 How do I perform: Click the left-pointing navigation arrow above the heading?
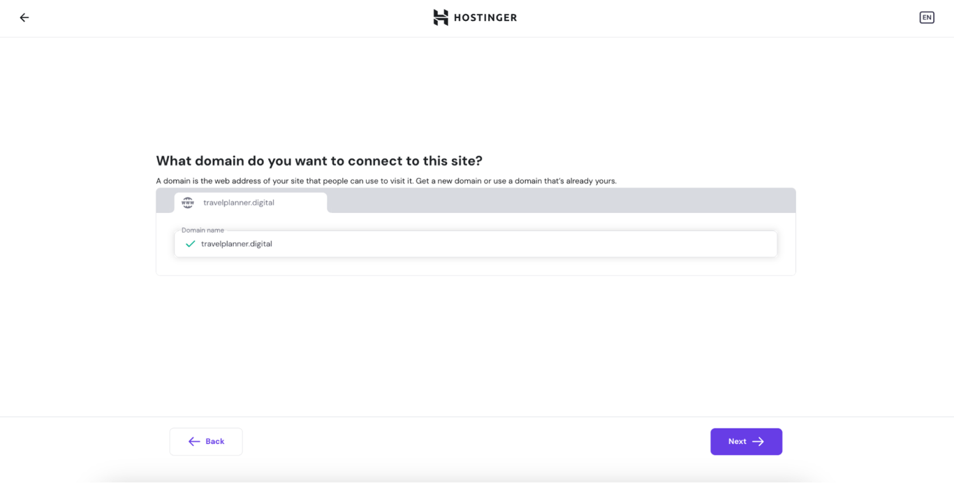pyautogui.click(x=24, y=17)
